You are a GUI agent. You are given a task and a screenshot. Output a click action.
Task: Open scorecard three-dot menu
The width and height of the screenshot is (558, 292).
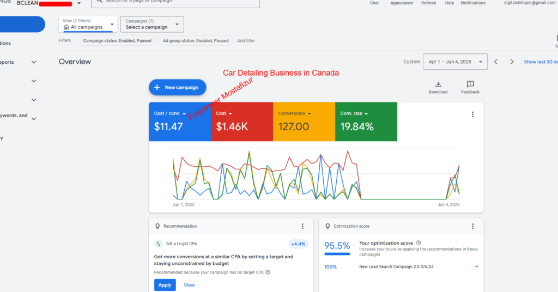[472, 114]
